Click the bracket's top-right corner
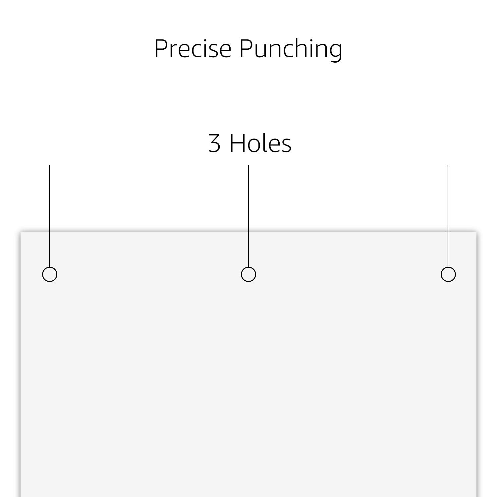Screen dimensions: 497x497 coord(448,165)
